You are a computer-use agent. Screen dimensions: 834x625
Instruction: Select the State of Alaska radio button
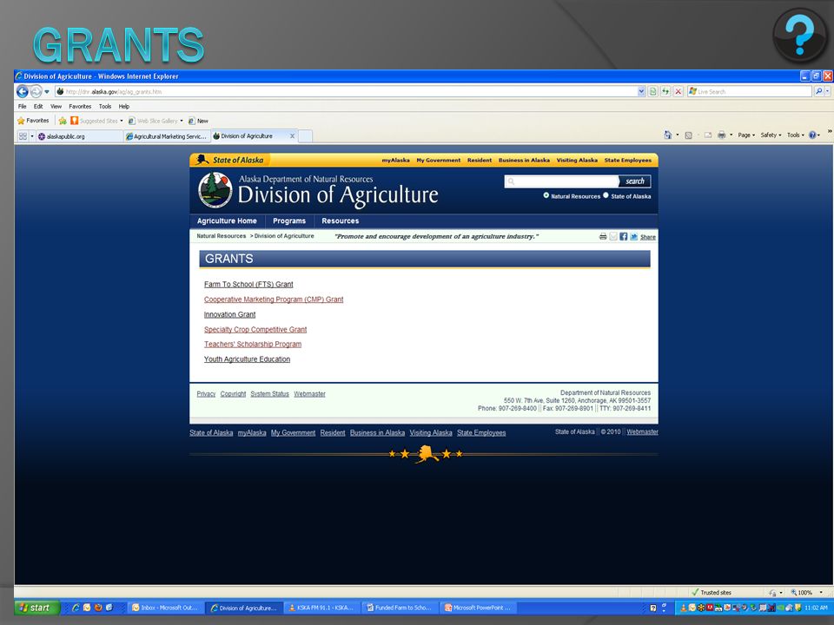tap(606, 195)
